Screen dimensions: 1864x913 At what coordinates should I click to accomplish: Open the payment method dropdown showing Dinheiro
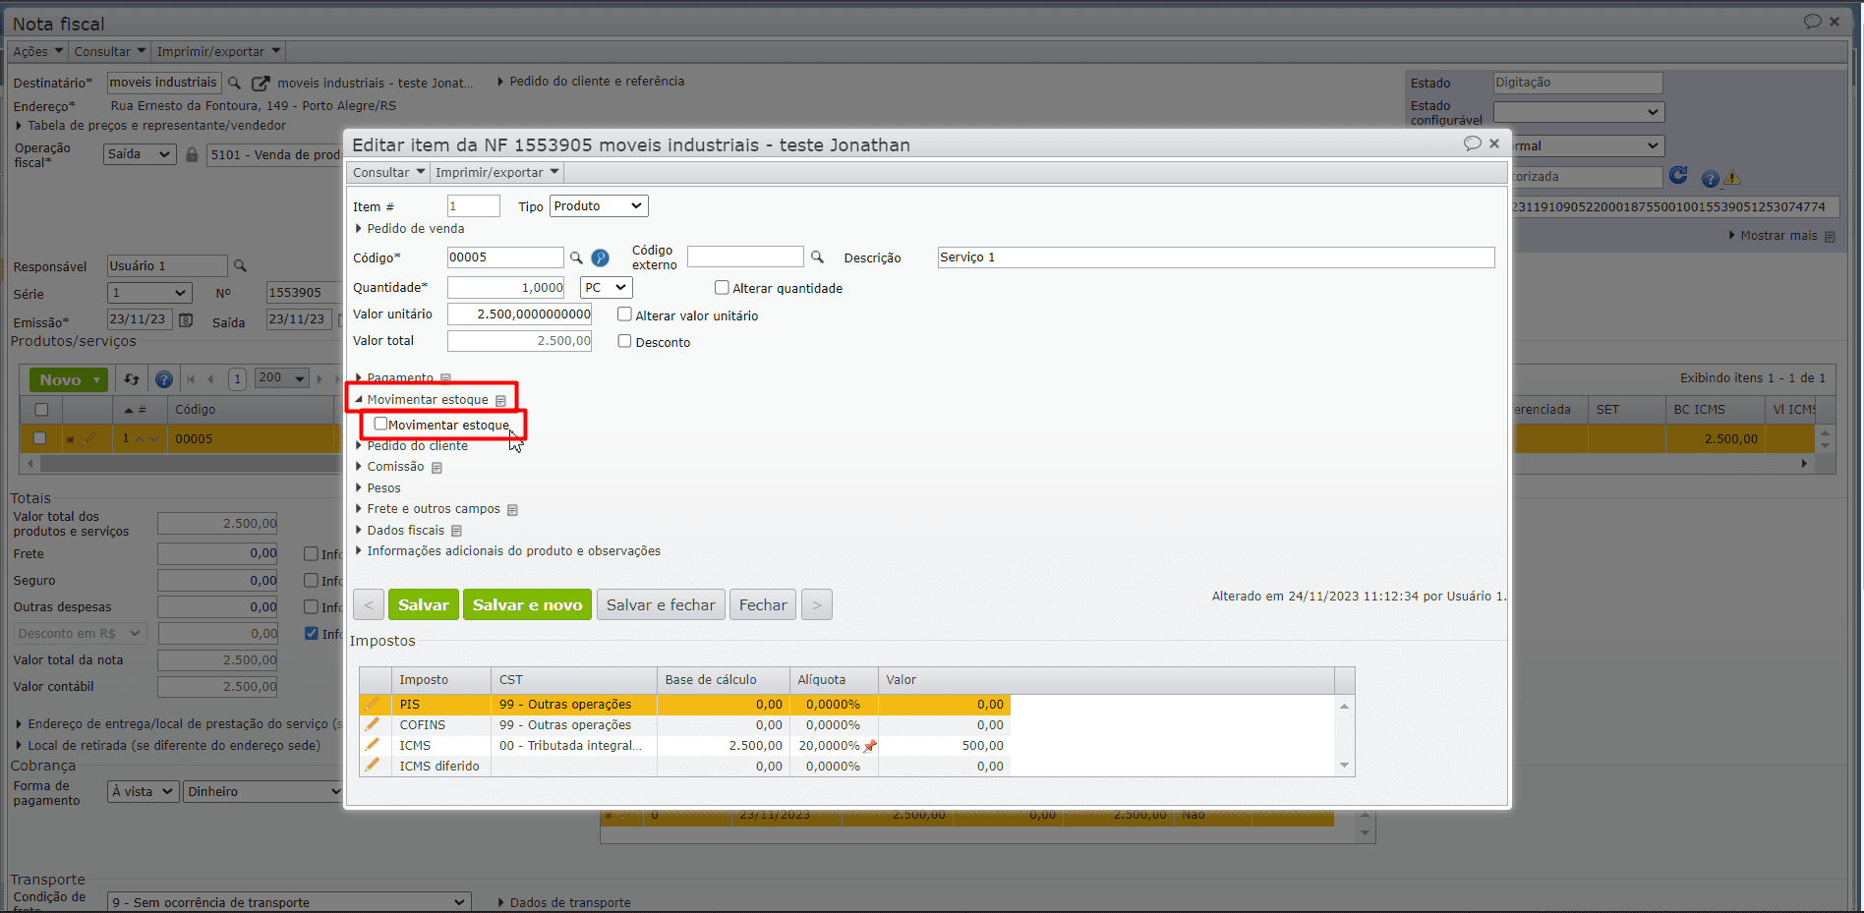click(x=262, y=792)
